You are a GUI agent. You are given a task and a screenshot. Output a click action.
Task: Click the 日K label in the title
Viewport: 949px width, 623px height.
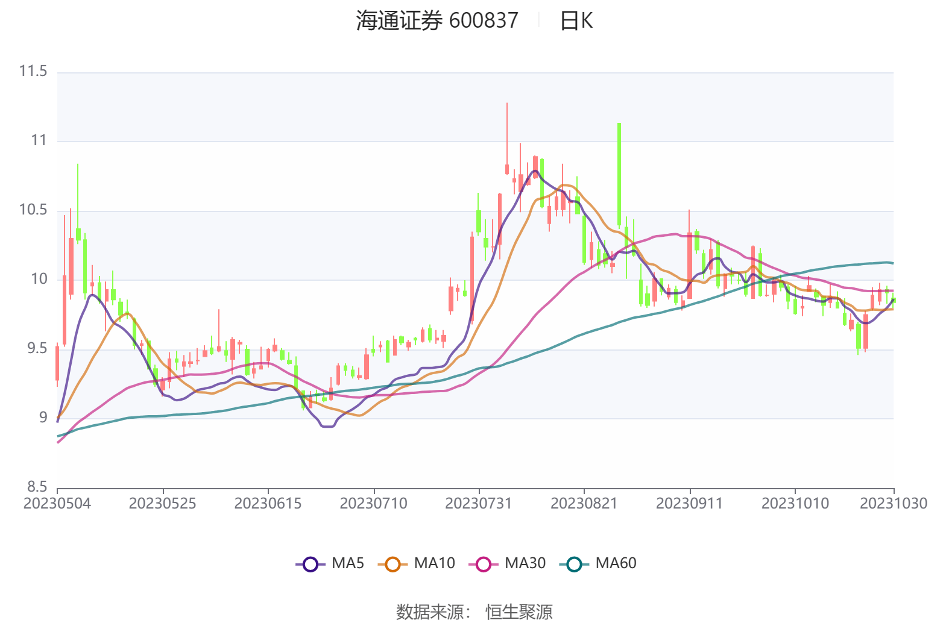576,21
